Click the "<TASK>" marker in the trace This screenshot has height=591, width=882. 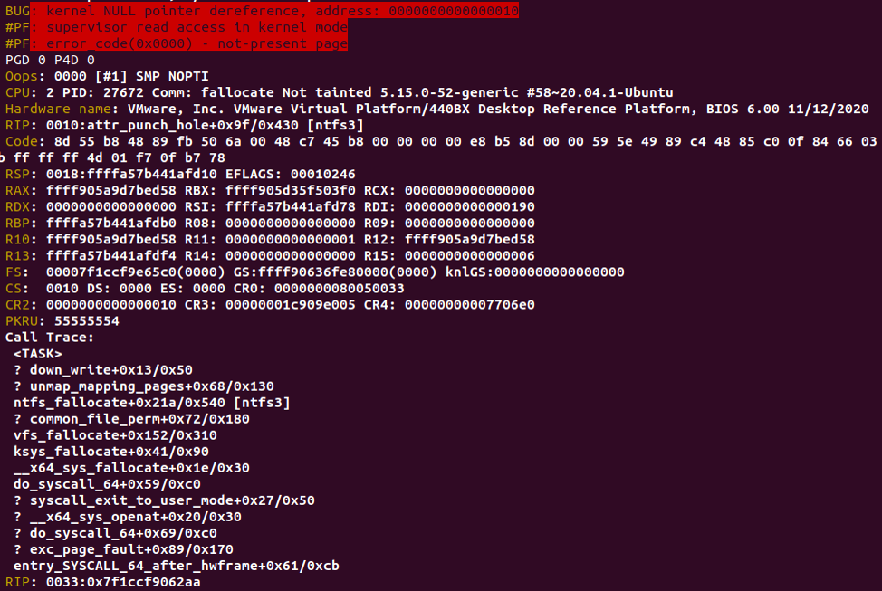point(37,353)
